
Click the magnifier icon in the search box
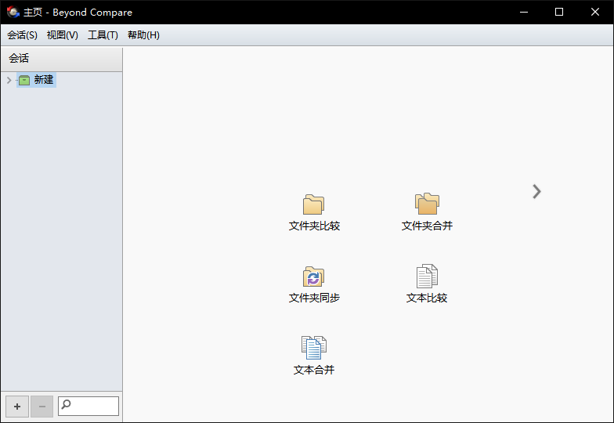click(66, 404)
